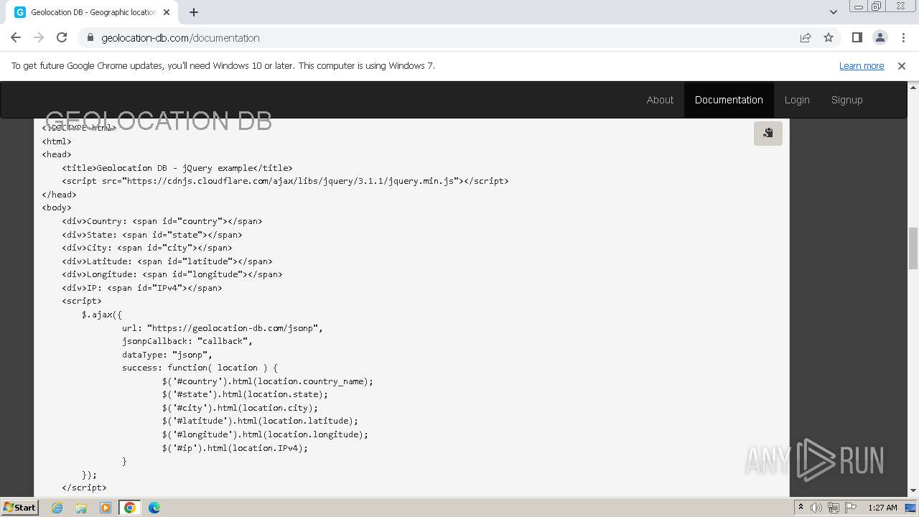
Task: Click the jsonpCallback: "callback" line
Action: 187,341
